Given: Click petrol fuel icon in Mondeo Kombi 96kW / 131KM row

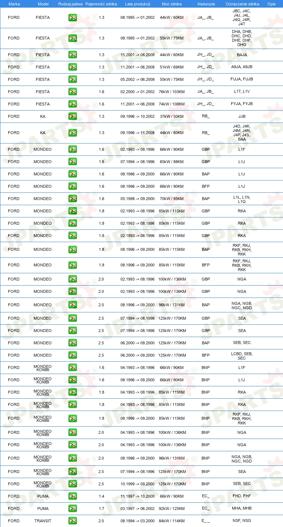Looking at the screenshot, I should [72, 458].
